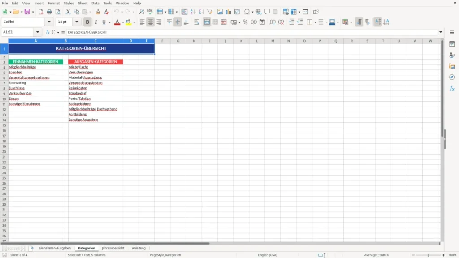The image size is (459, 258).
Task: Open the Print dialog from the toolbar
Action: pos(49,12)
